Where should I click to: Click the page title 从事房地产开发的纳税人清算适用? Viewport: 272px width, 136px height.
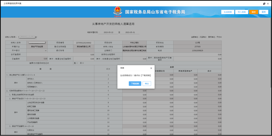point(113,24)
